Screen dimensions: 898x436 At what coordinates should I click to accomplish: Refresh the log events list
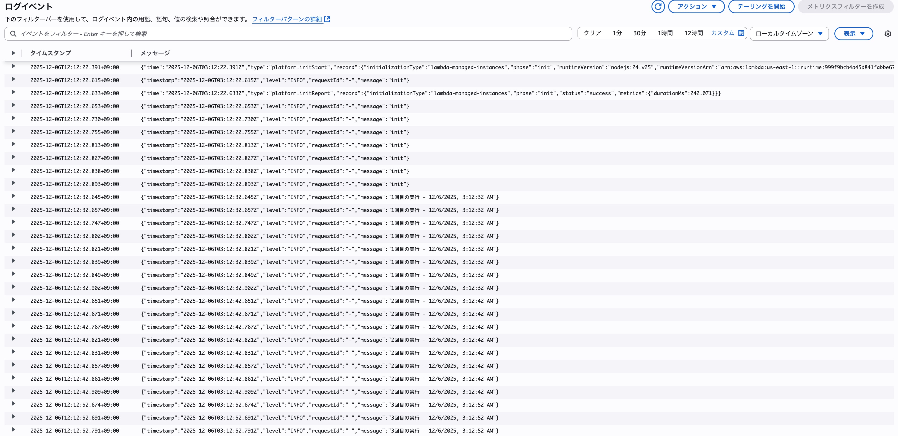[x=658, y=6]
